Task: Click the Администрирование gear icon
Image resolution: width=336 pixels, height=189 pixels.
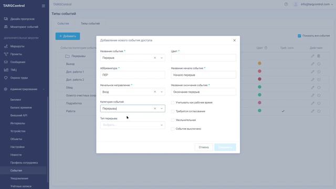Action: click(6, 89)
